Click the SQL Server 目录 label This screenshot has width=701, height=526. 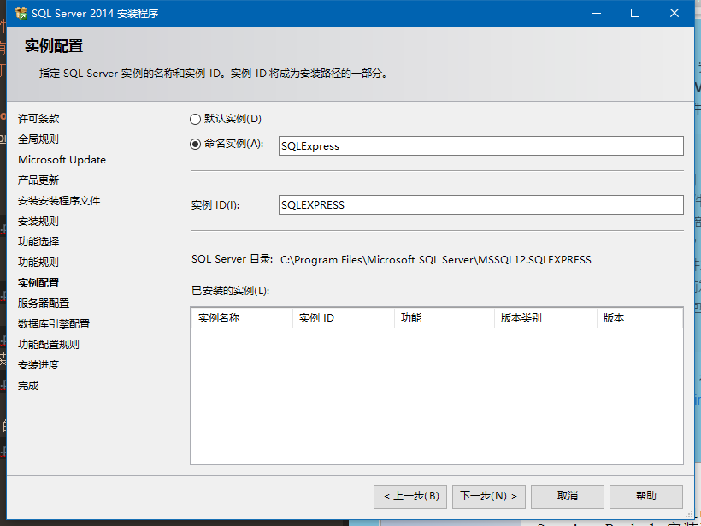click(x=232, y=259)
